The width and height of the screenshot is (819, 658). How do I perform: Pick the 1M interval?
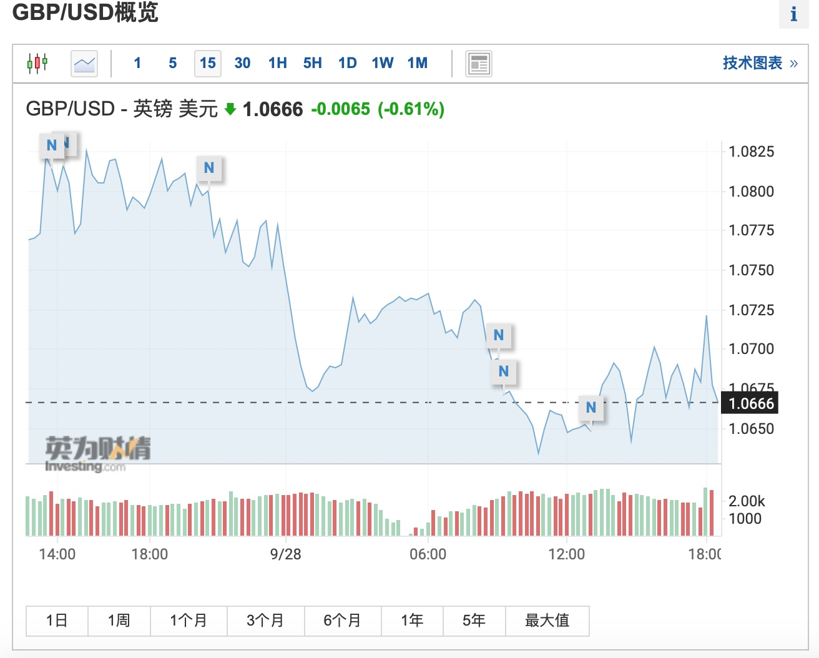pos(417,63)
